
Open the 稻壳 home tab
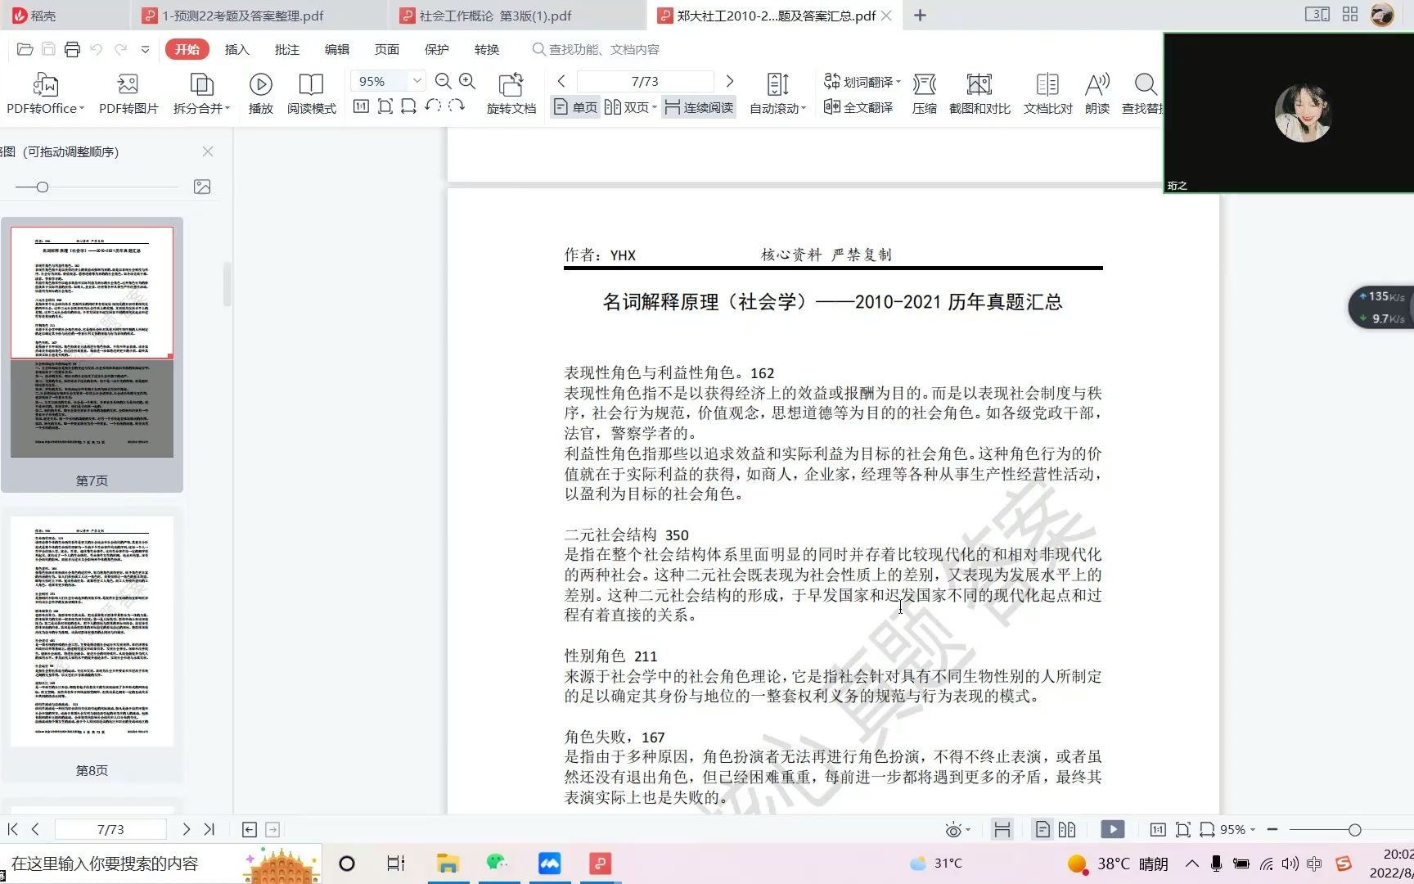(64, 16)
